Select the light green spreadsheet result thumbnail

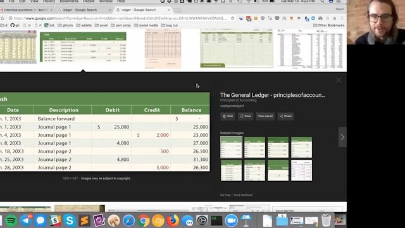point(237,48)
